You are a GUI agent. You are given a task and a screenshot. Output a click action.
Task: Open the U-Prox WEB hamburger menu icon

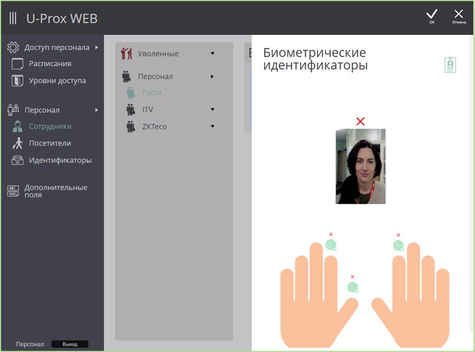12,19
